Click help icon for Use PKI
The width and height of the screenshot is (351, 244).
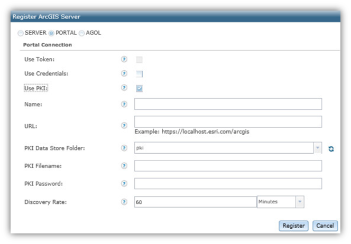tap(124, 88)
